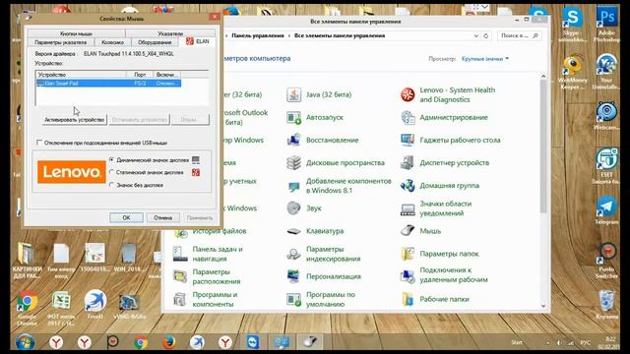Open the Администрирование icon
The width and height of the screenshot is (630, 354).
pos(408,118)
